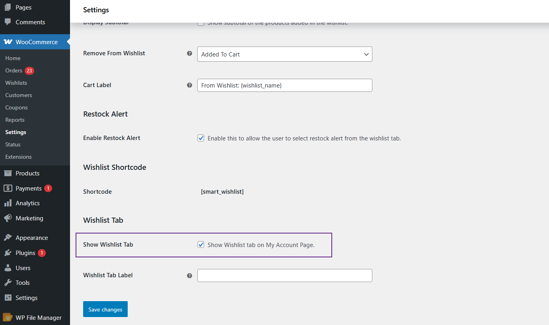Viewport: 549px width, 325px height.
Task: Open Wishlists submenu item under WooCommerce
Action: (x=16, y=83)
